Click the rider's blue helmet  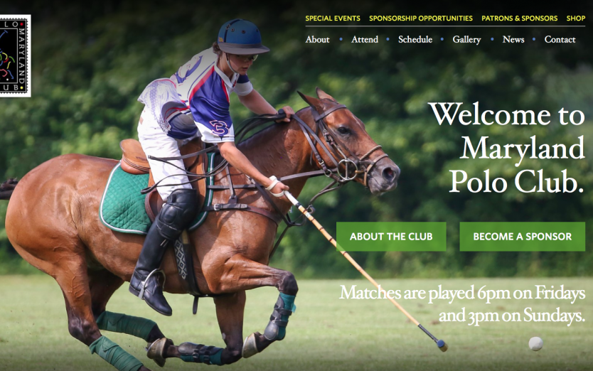(242, 37)
